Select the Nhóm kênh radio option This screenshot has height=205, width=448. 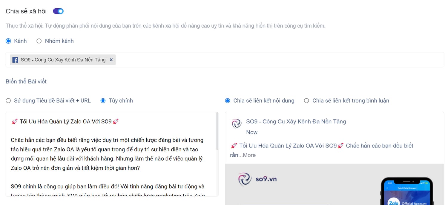[39, 41]
